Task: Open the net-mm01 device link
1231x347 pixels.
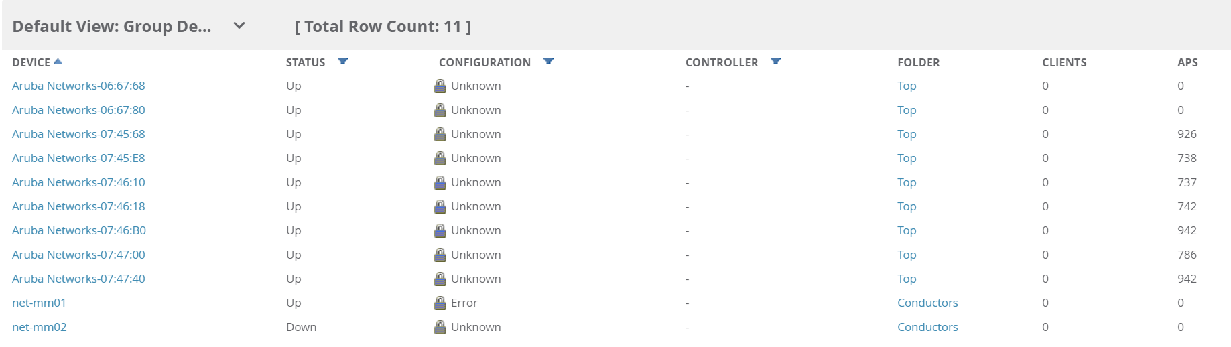Action: coord(39,303)
